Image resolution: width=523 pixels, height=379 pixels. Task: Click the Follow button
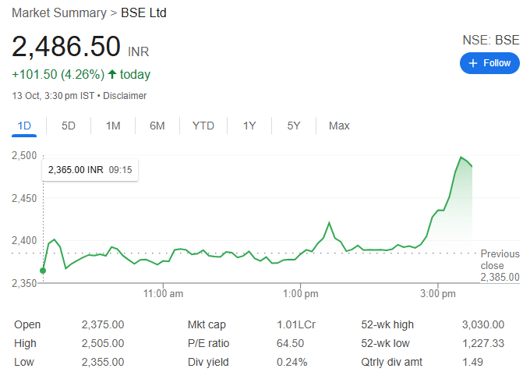point(489,63)
